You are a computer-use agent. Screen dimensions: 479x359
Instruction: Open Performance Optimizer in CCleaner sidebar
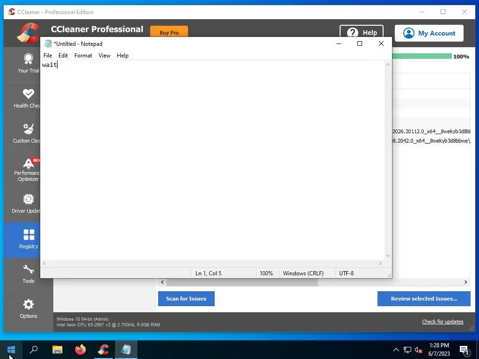(x=22, y=170)
